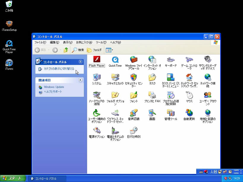Open 日付と時刻 icon
Viewport: 243px width, 182px height.
[134, 132]
